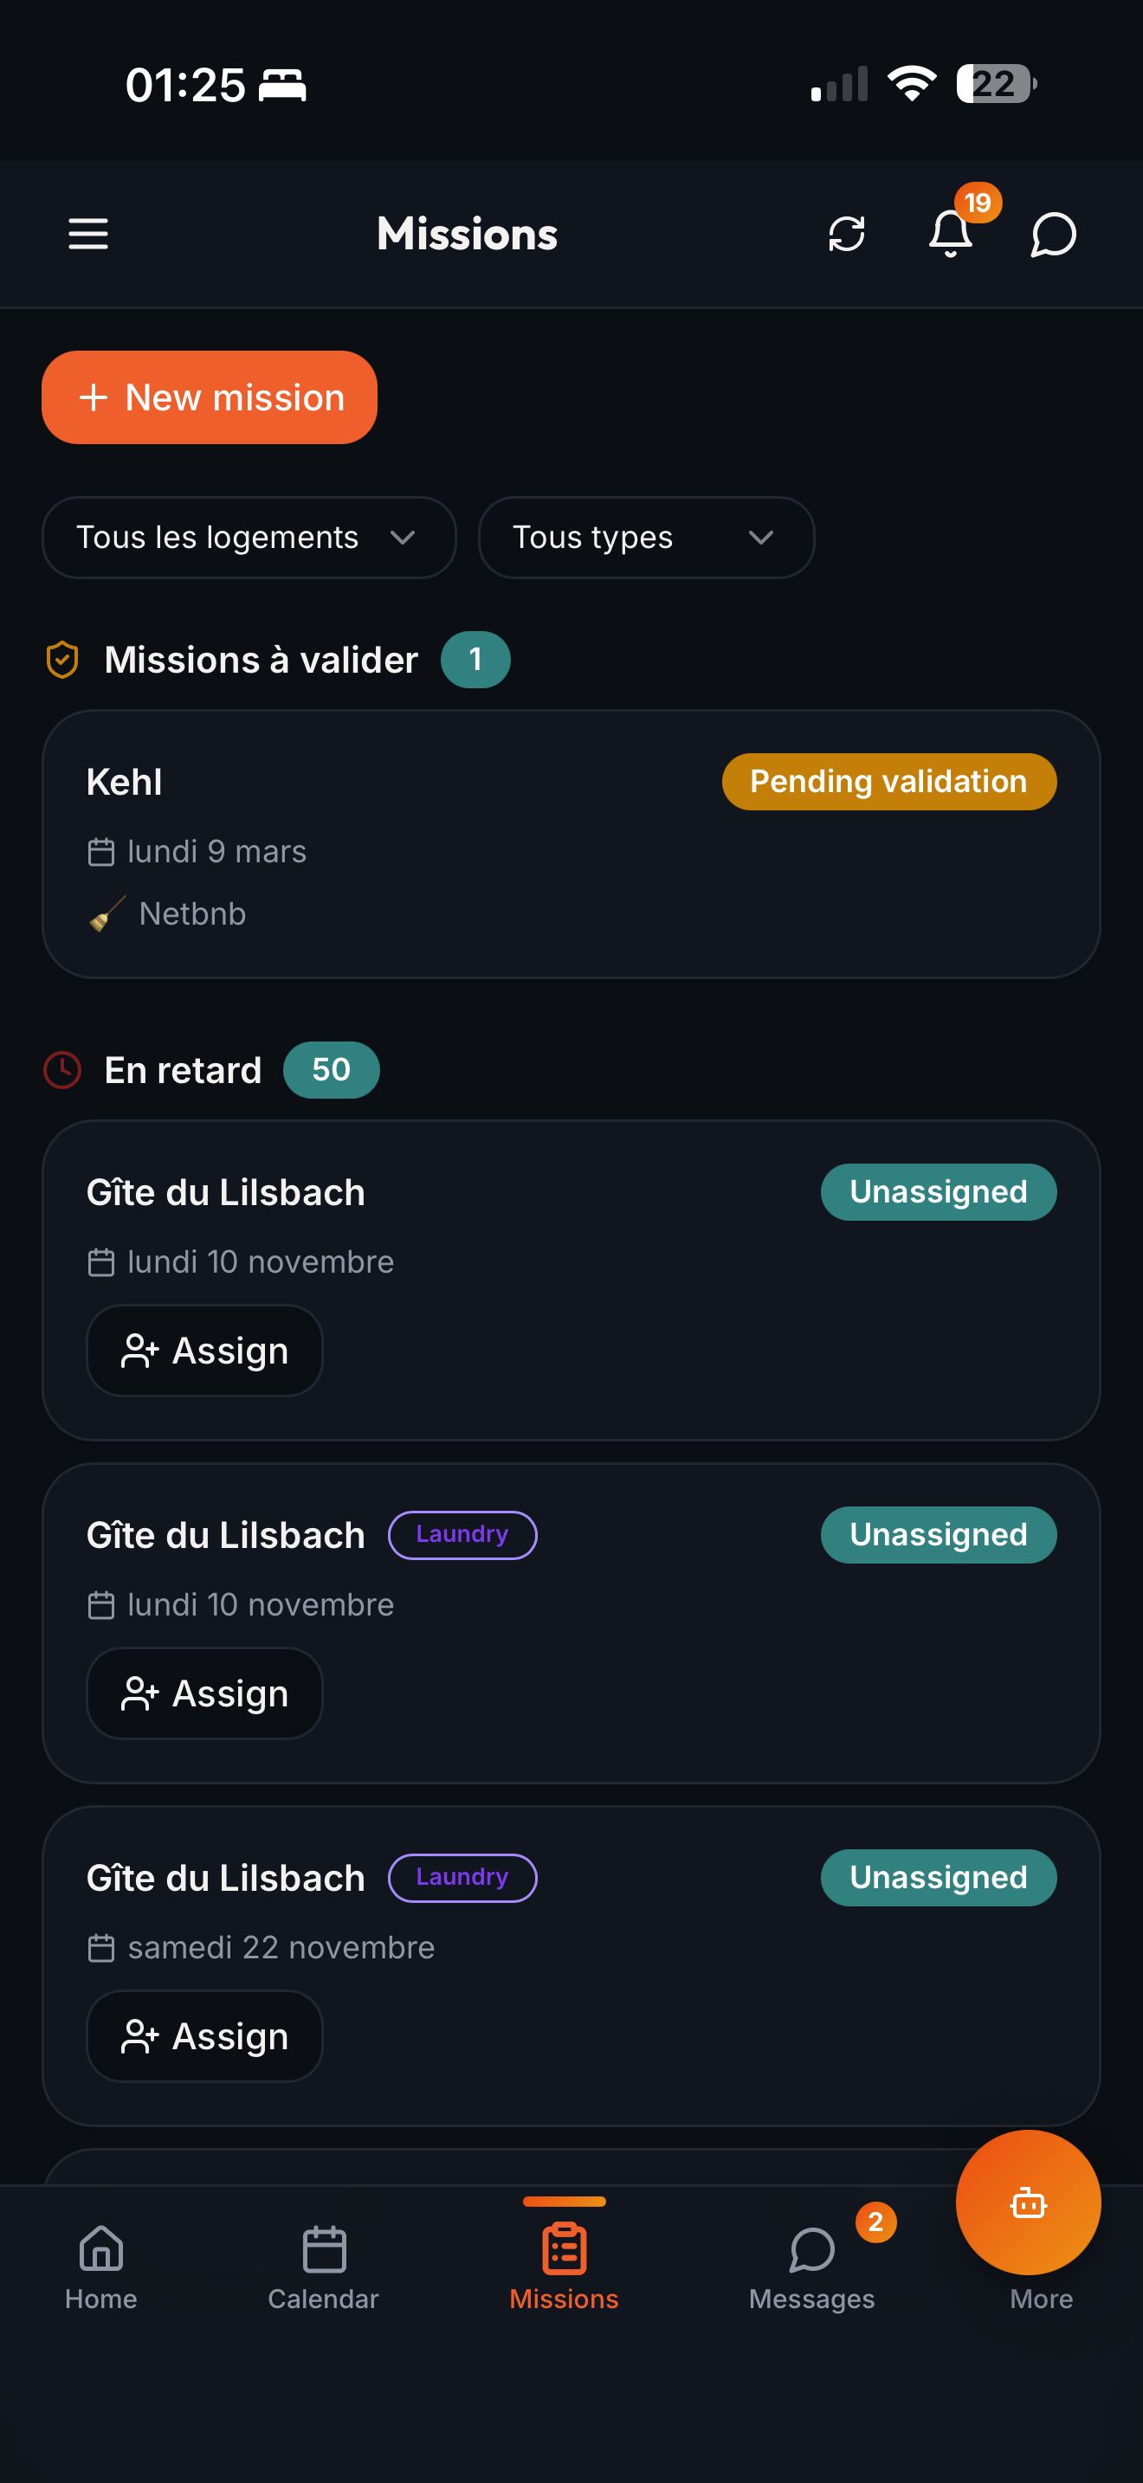Assign the first Gîte du Lilsbach mission
This screenshot has height=2483, width=1143.
(x=204, y=1351)
